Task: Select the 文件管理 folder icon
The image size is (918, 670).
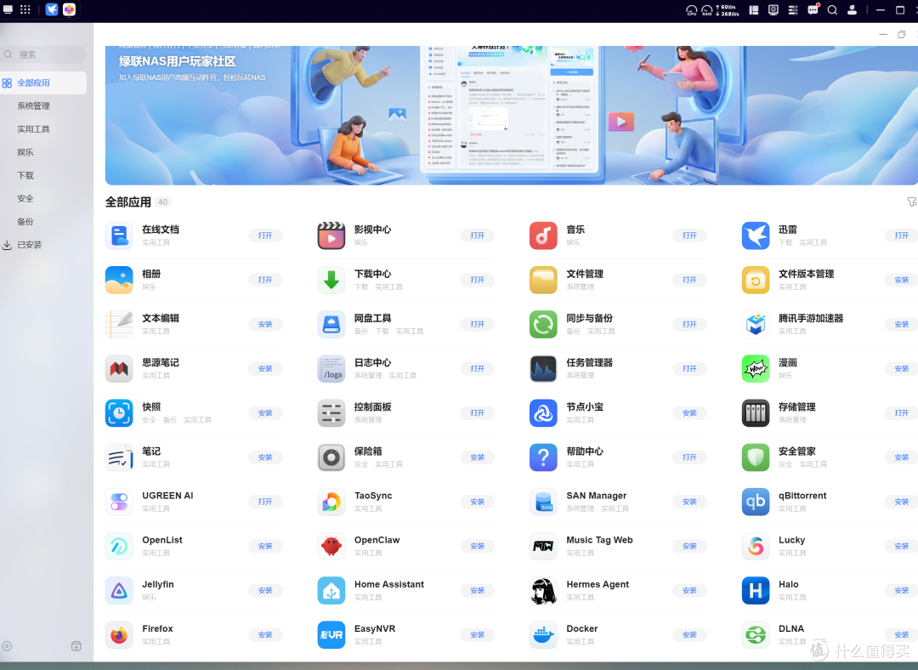Action: coord(543,280)
